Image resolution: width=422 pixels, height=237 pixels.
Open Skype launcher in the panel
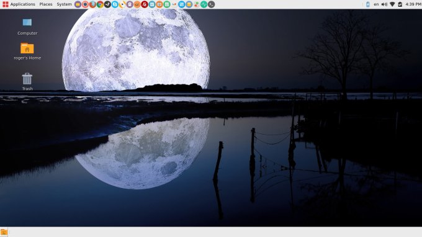115,4
